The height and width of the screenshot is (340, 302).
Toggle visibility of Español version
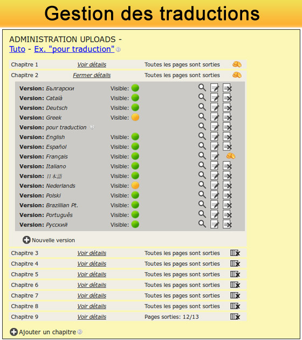pos(135,147)
